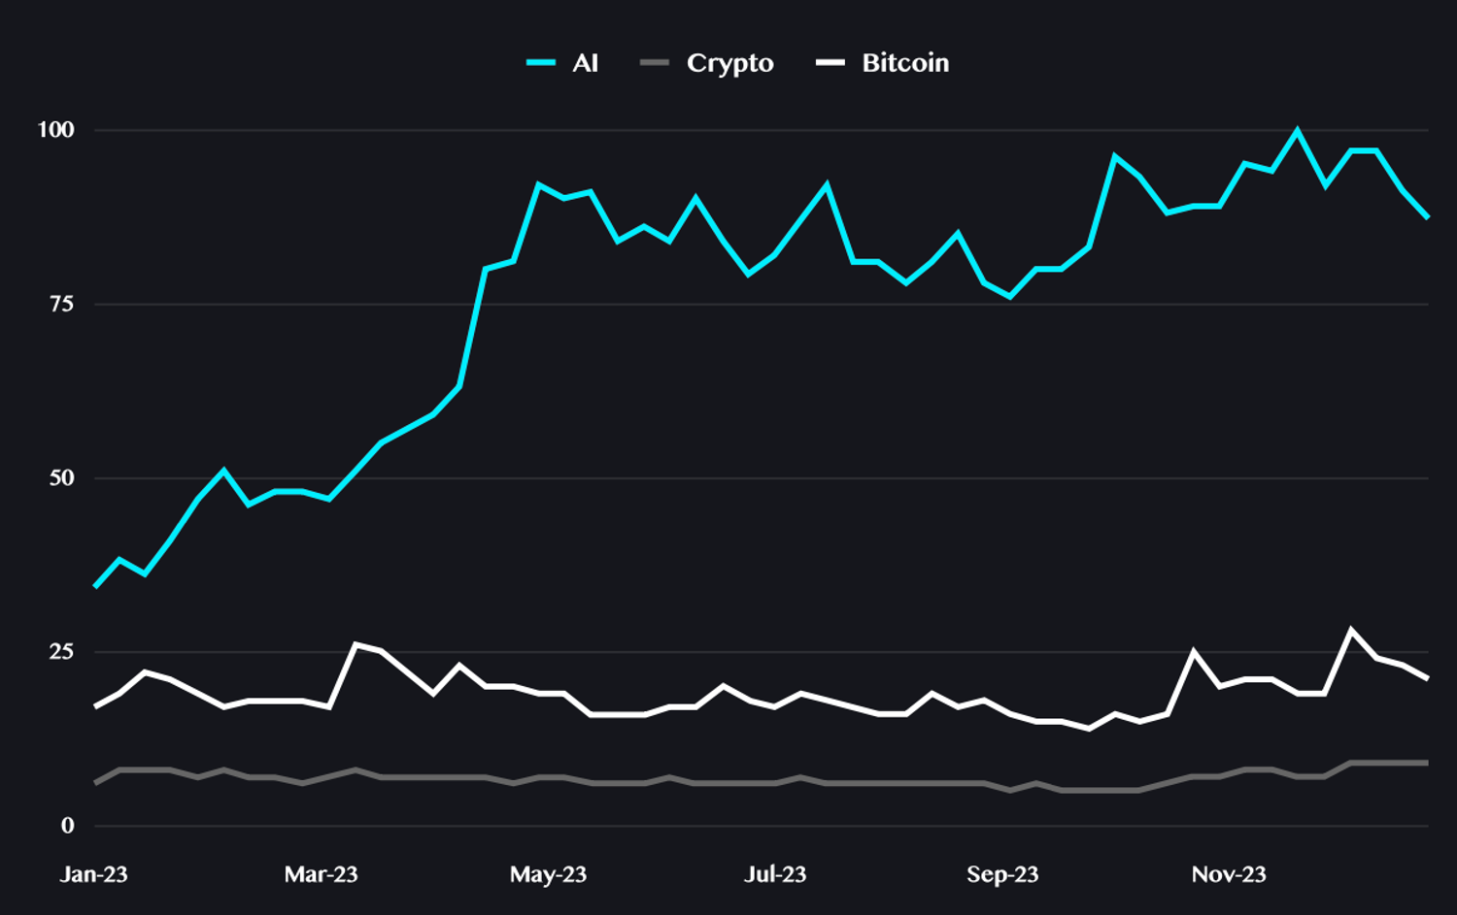Click the white Bitcoin legend color swatch

click(x=830, y=63)
